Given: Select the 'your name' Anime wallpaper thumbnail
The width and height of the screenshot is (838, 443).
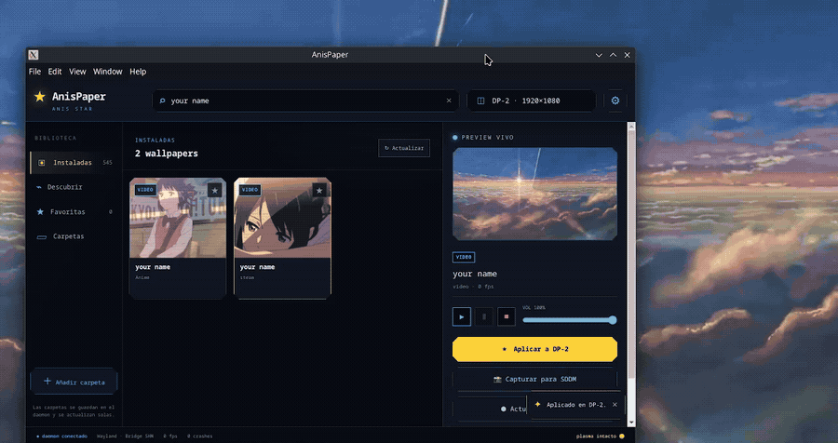Looking at the screenshot, I should [178, 218].
